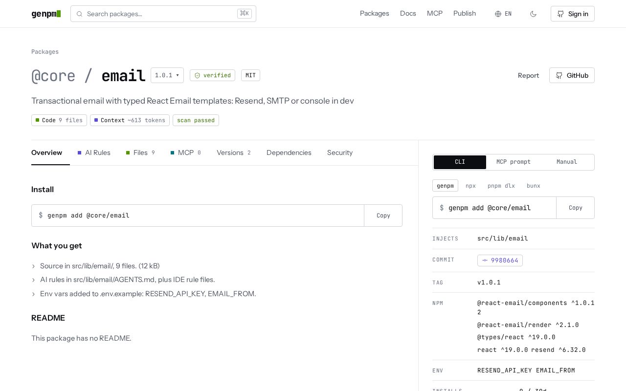Click the MIT license badge
The height and width of the screenshot is (391, 626).
click(250, 75)
